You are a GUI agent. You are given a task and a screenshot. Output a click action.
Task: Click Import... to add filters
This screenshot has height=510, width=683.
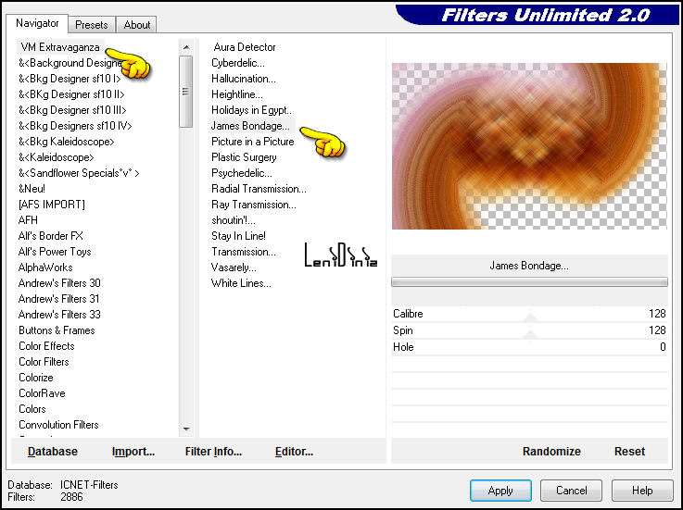click(x=133, y=452)
